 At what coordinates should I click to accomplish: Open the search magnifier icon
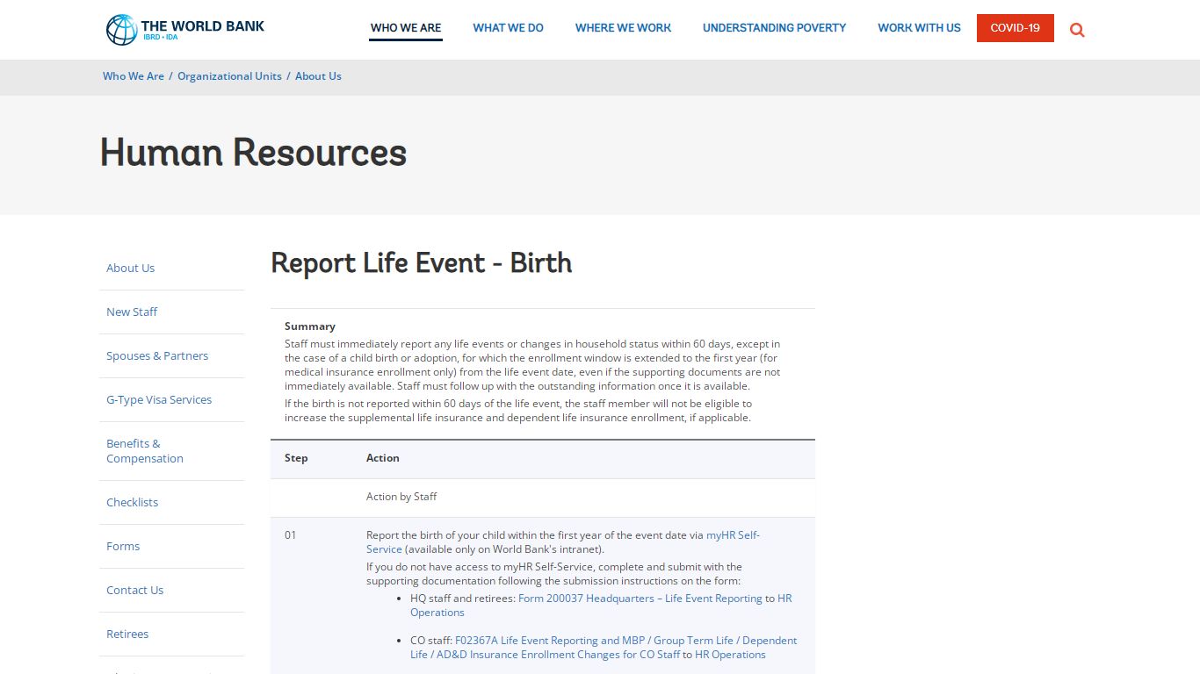1077,30
